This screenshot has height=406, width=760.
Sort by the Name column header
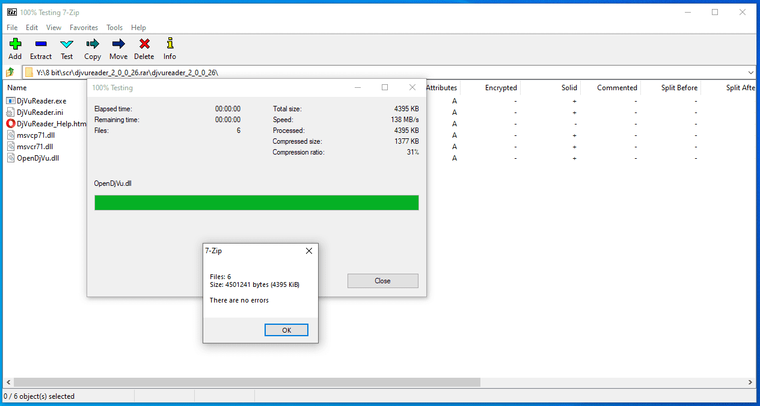tap(17, 88)
